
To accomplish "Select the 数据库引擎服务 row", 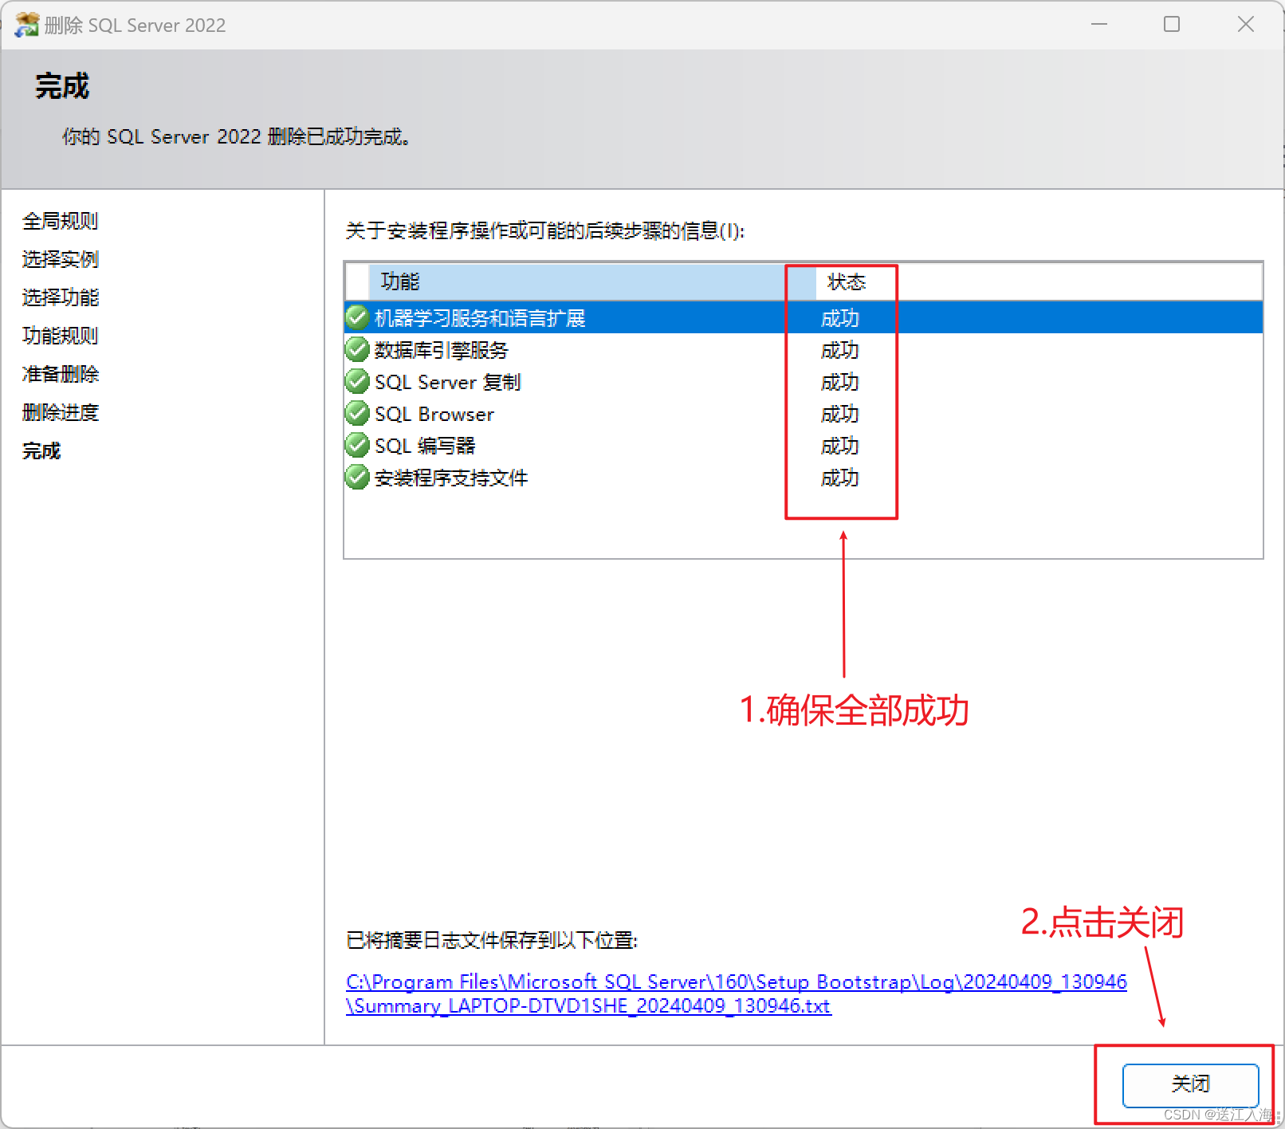I will click(804, 349).
